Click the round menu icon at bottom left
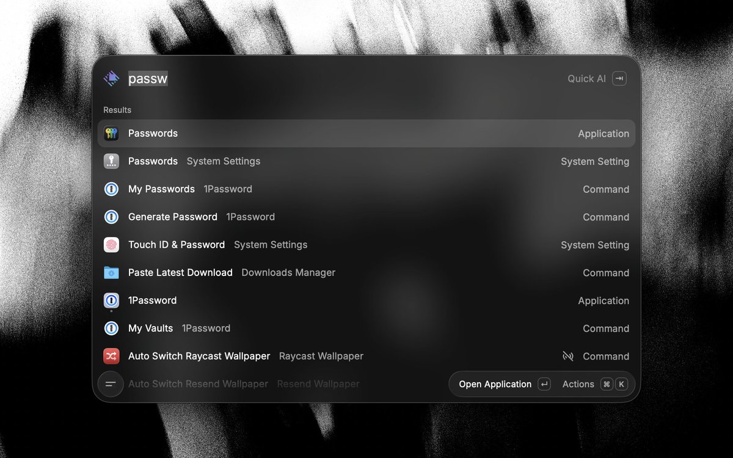Viewport: 733px width, 458px height. (111, 384)
